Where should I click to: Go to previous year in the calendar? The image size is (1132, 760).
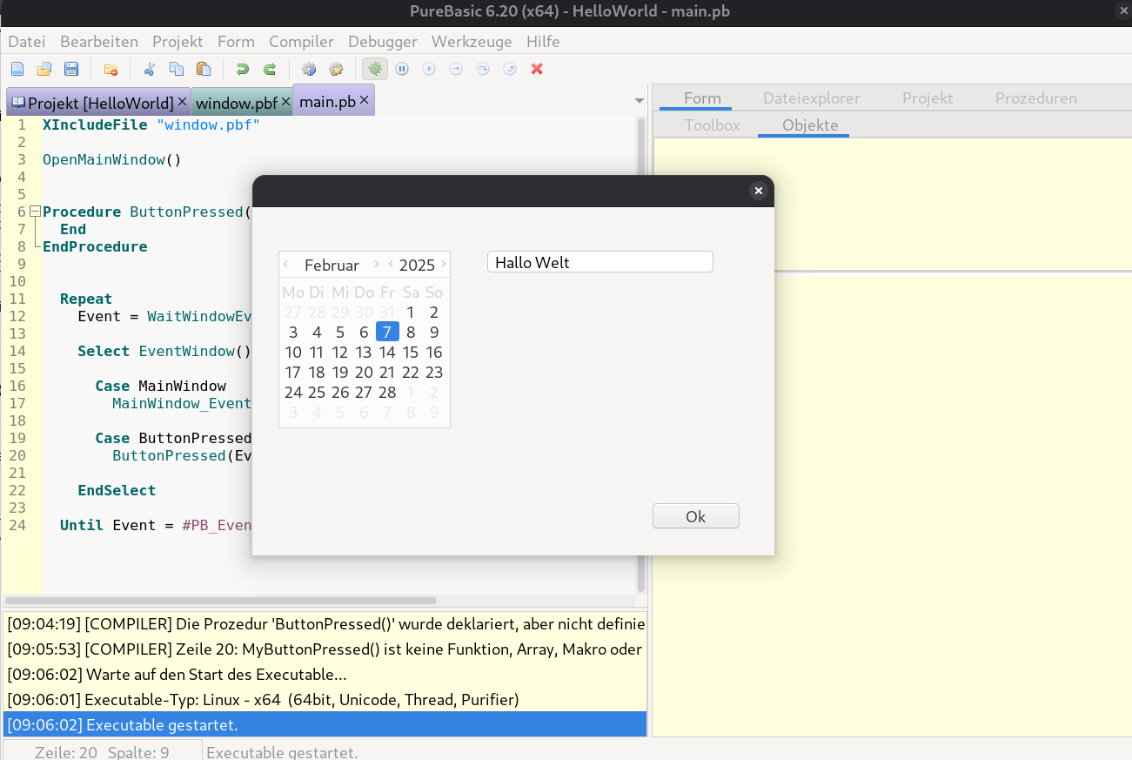point(392,265)
